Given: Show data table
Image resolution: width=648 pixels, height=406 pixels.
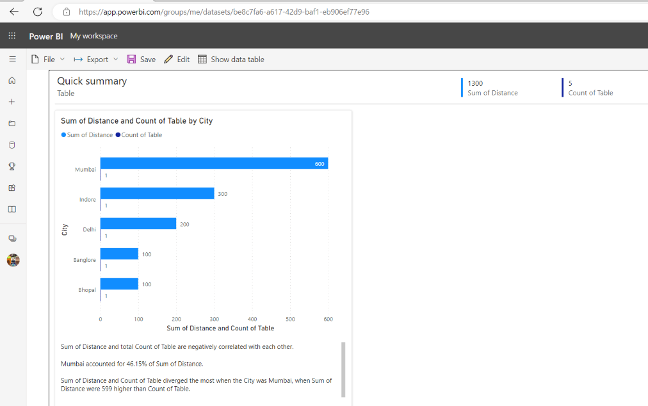Looking at the screenshot, I should [231, 59].
